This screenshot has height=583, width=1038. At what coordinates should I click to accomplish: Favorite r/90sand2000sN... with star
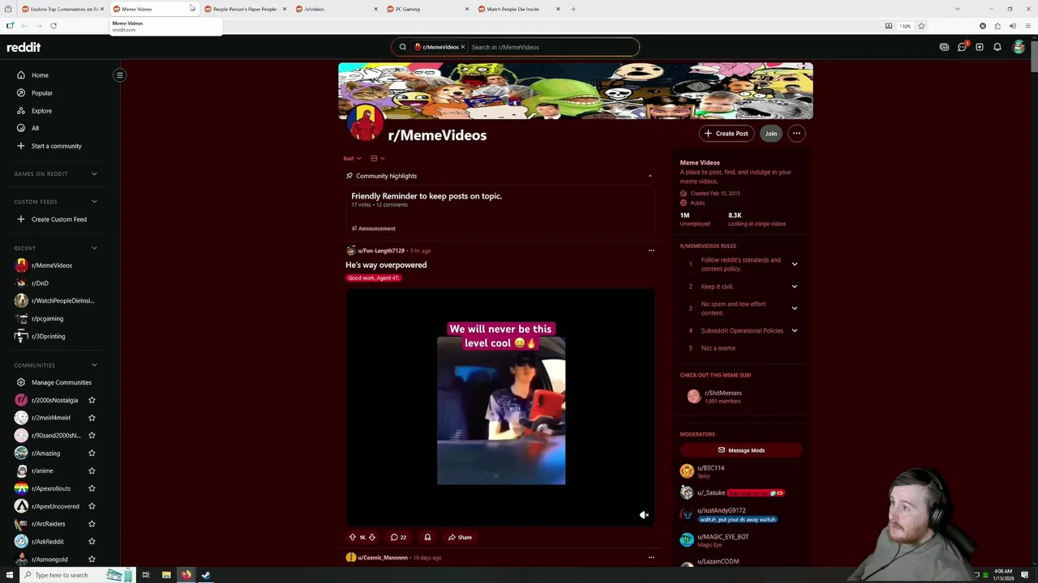point(92,436)
